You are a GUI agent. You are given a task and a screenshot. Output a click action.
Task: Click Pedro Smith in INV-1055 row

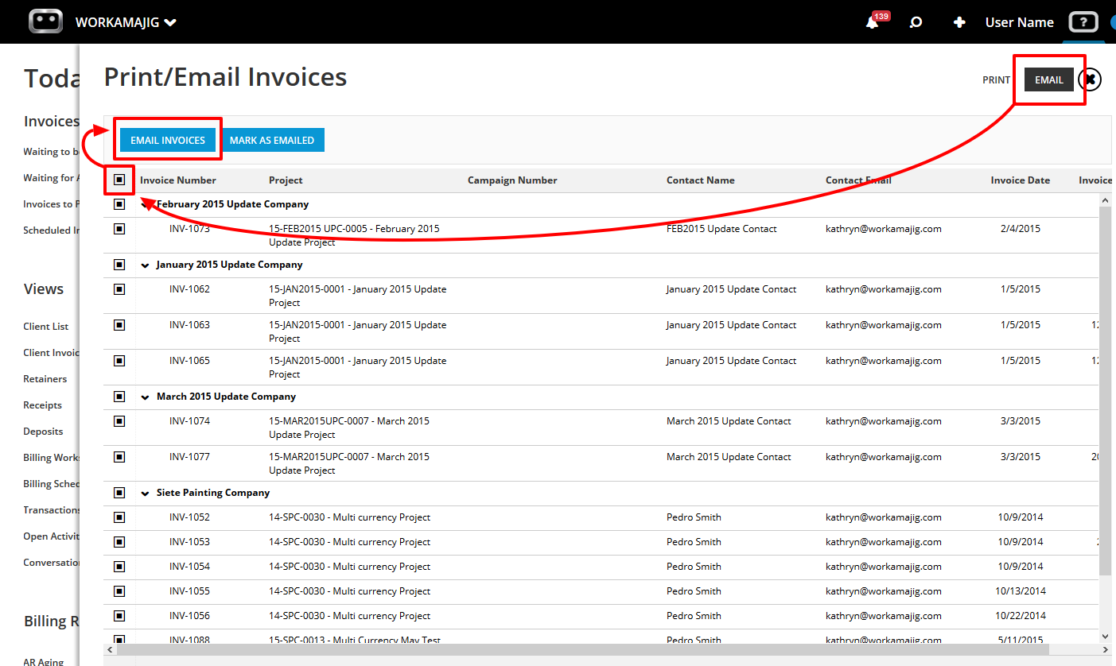pyautogui.click(x=694, y=591)
